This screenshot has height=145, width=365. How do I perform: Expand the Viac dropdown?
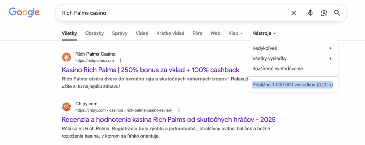click(x=236, y=33)
